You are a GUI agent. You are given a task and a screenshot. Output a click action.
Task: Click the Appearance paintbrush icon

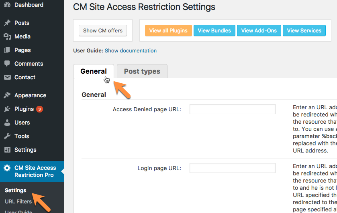pyautogui.click(x=7, y=95)
